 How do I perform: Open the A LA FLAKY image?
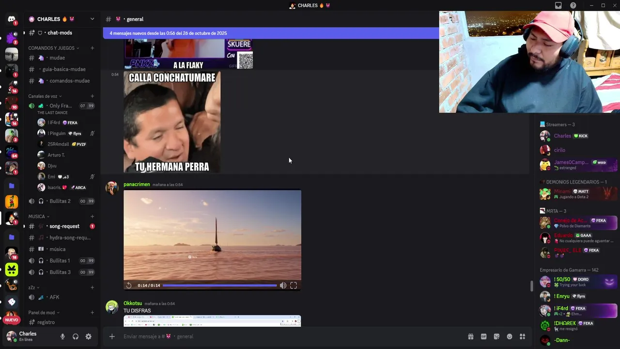click(188, 55)
